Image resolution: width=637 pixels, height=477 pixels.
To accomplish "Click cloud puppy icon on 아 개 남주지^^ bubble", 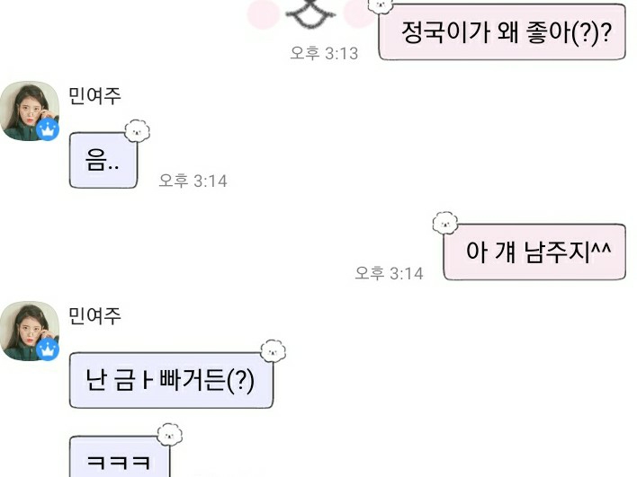I will pyautogui.click(x=444, y=223).
